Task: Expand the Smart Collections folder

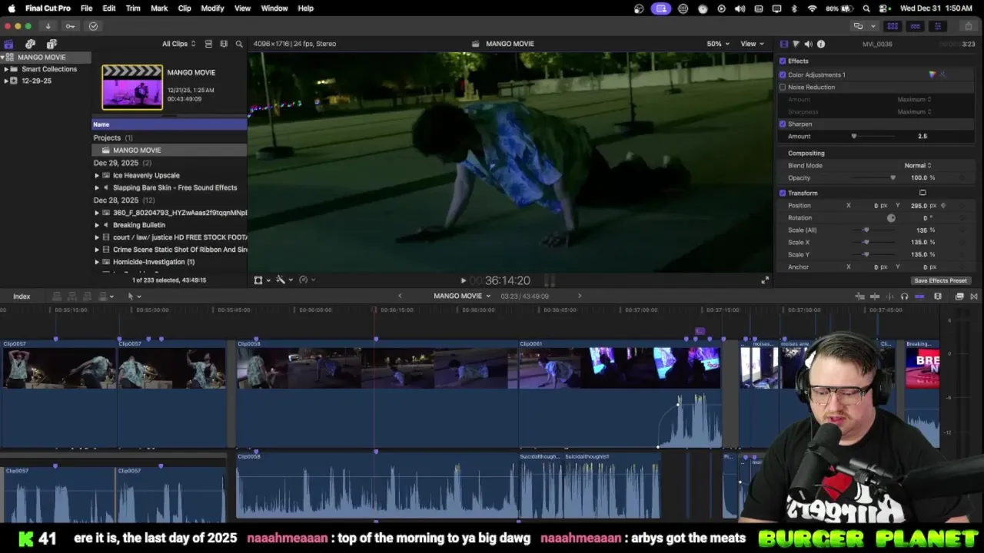Action: click(6, 69)
